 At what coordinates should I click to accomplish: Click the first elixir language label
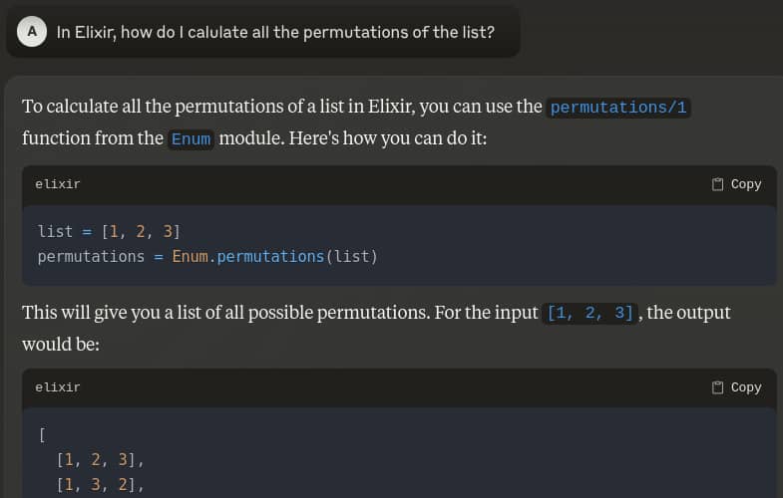[x=58, y=184]
